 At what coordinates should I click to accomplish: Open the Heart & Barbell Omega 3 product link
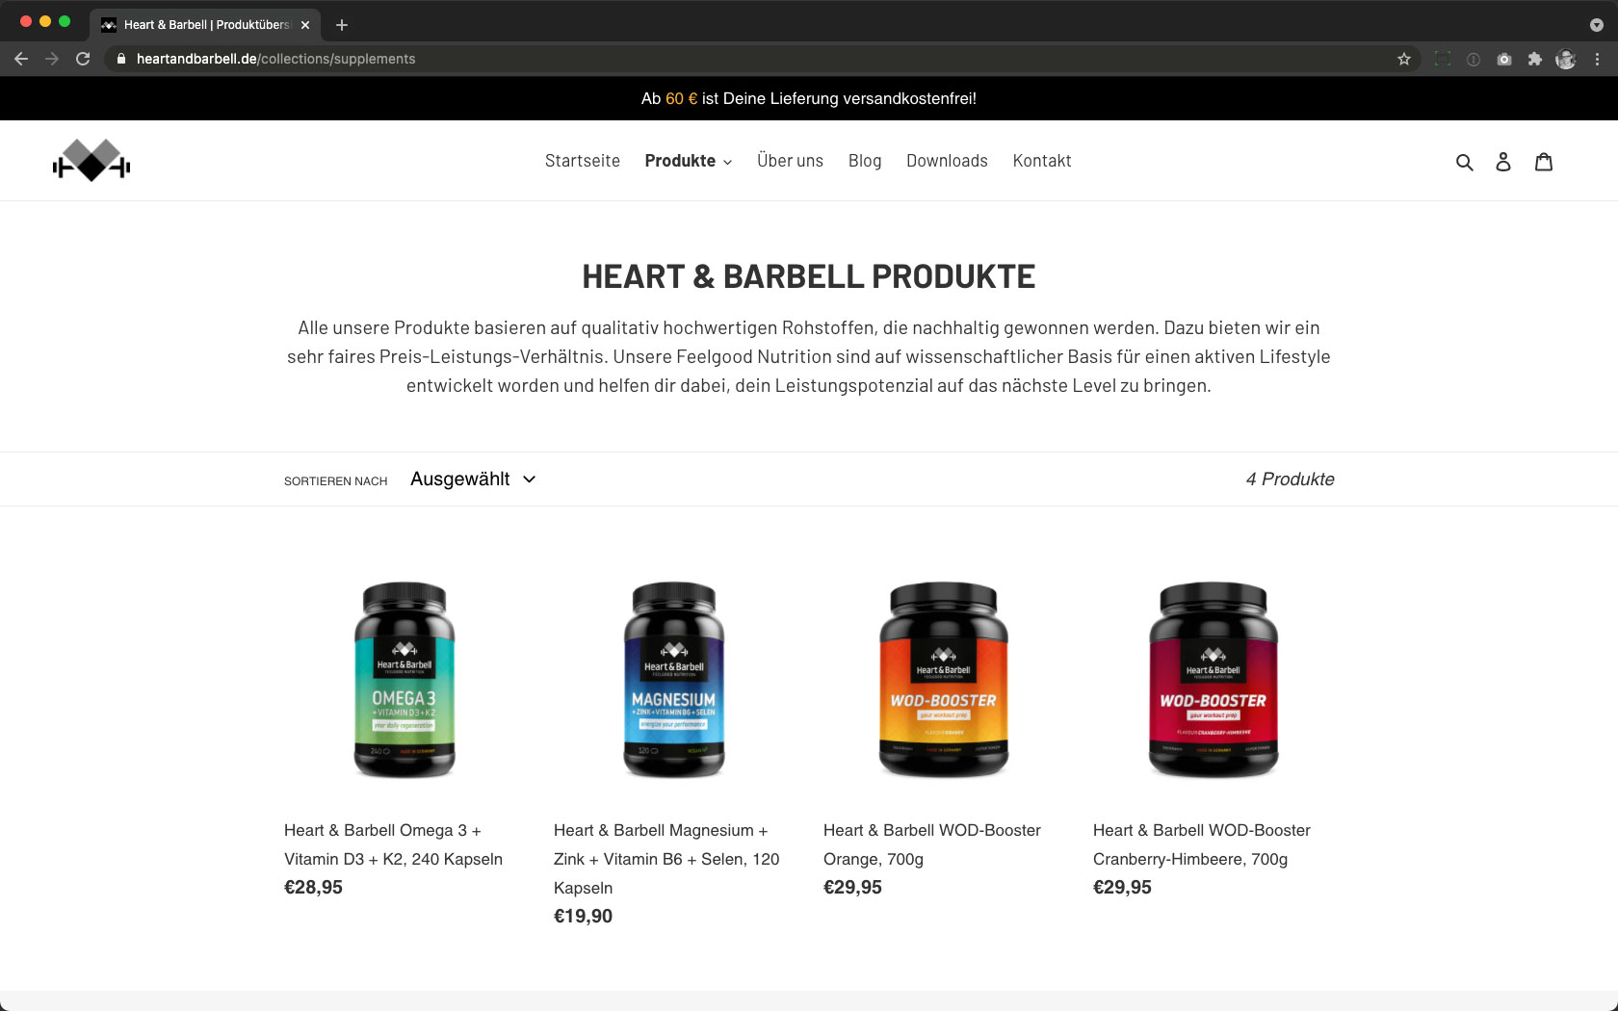[393, 844]
